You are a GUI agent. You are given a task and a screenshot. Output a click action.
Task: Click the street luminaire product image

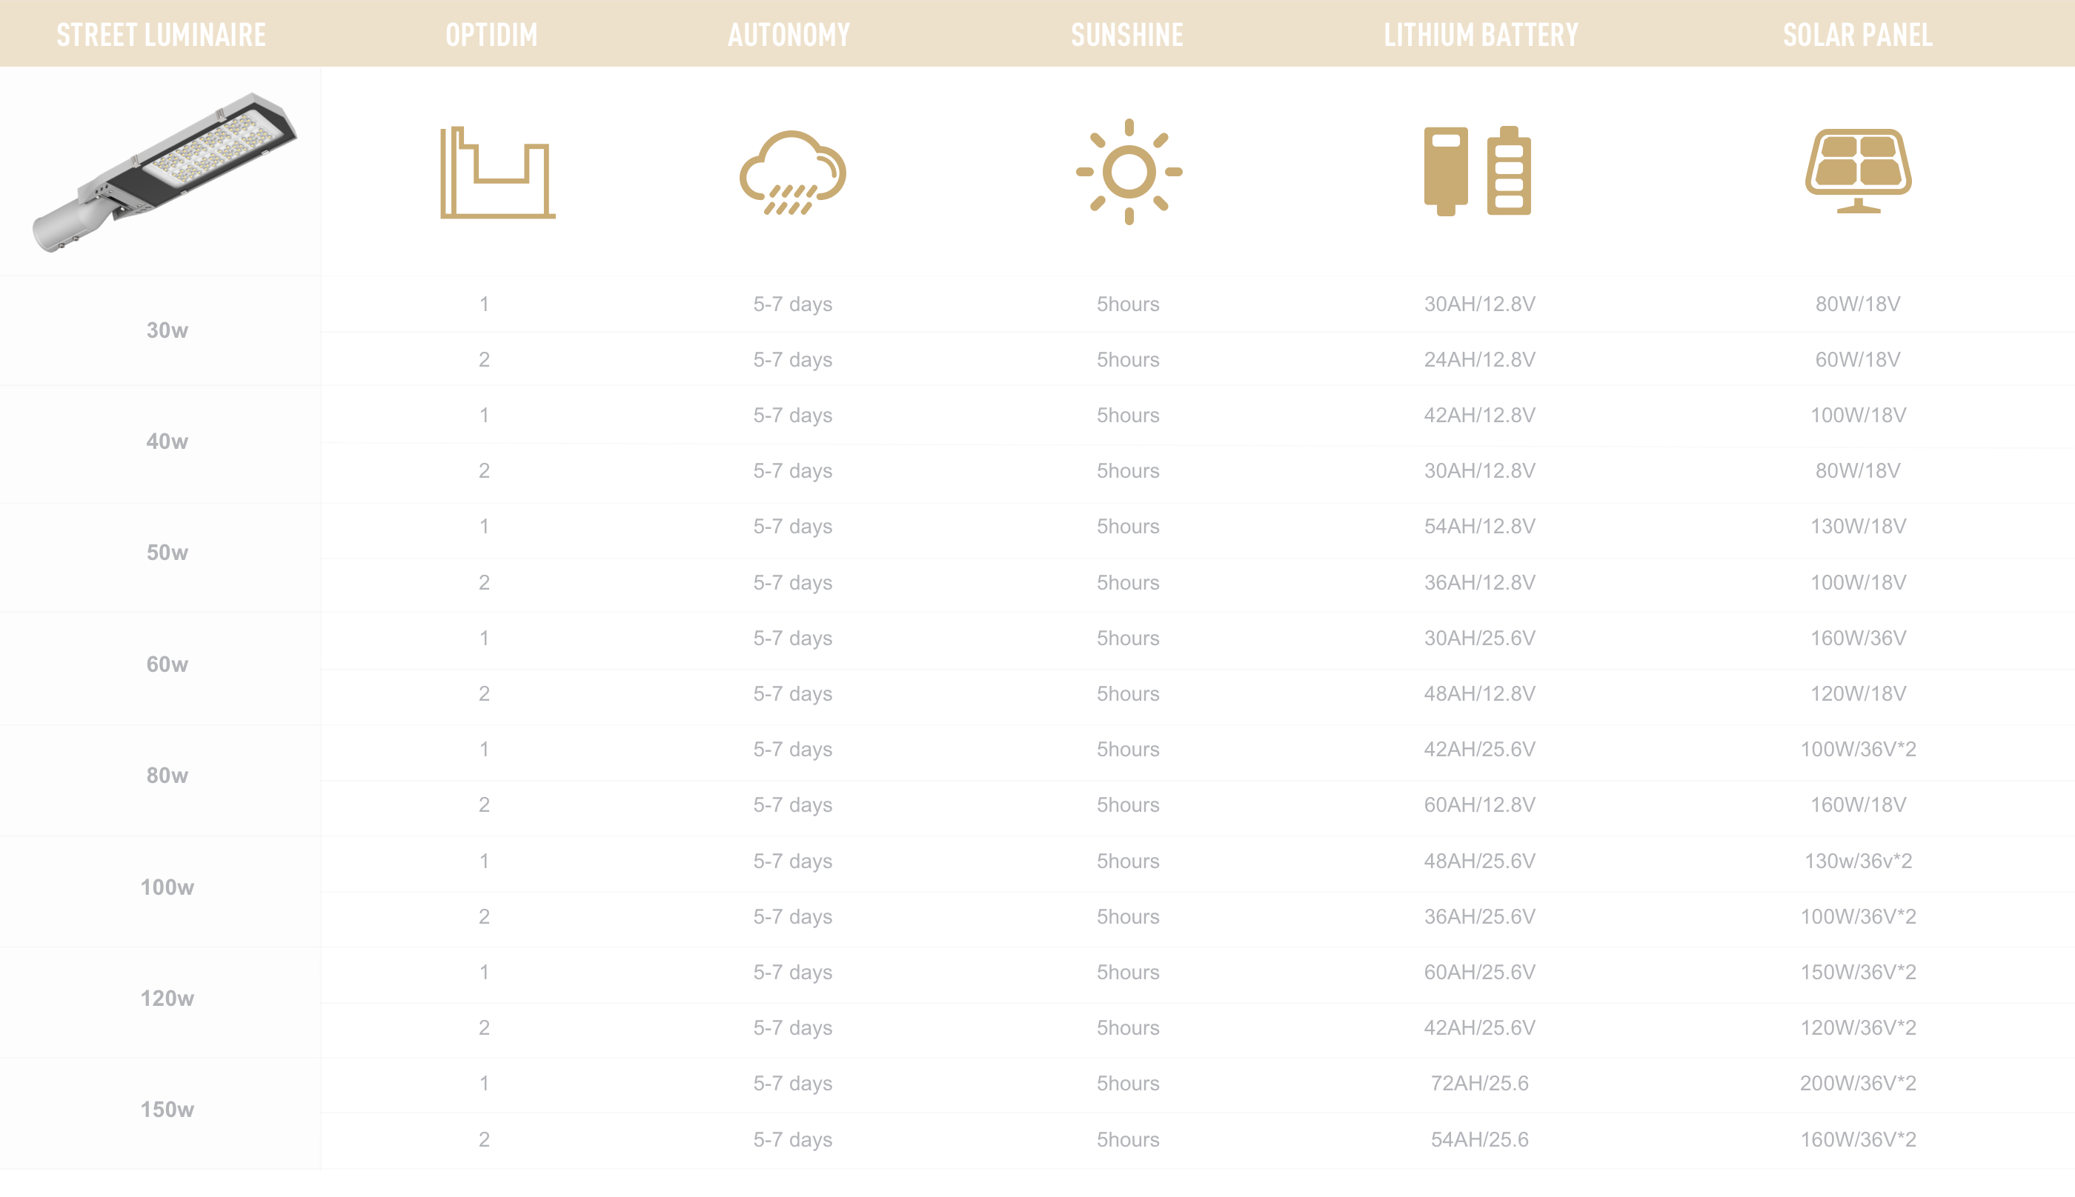(165, 172)
